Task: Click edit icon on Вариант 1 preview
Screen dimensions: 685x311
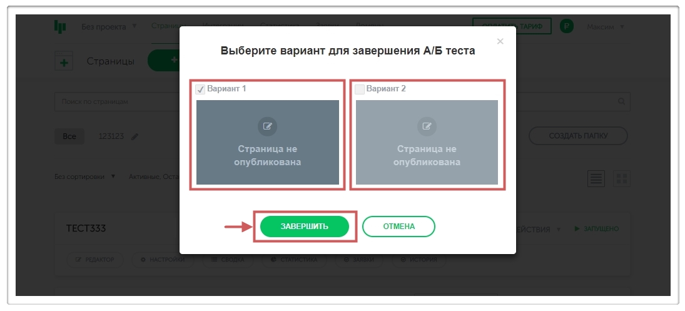Action: point(268,126)
